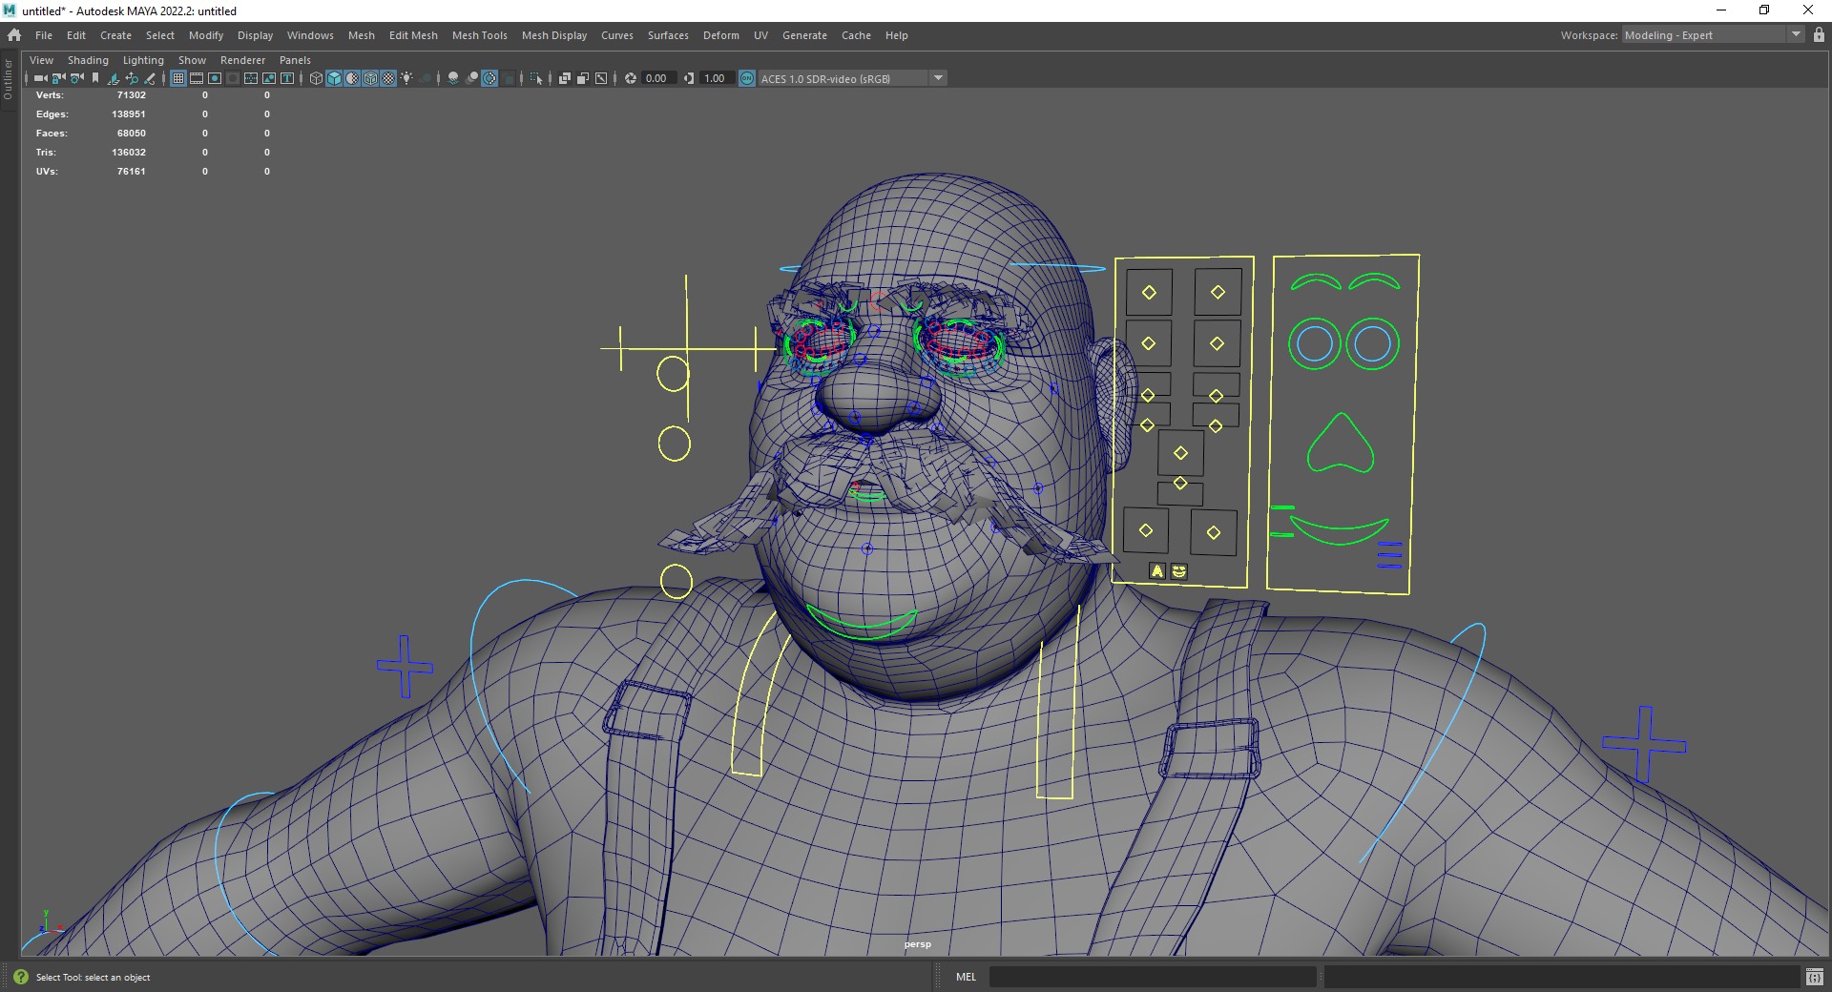Open the panel Shading menu

(88, 60)
